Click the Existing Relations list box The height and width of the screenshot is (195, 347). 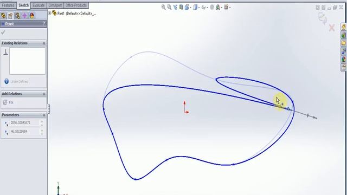tap(27, 61)
